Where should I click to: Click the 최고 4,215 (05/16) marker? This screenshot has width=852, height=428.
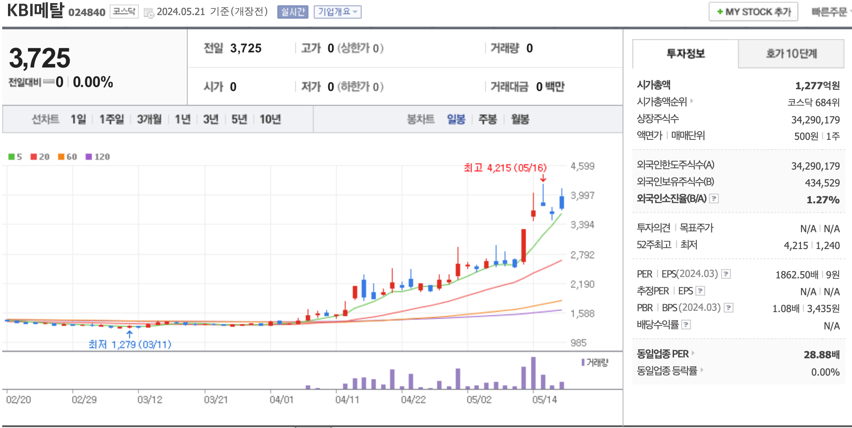pyautogui.click(x=505, y=168)
